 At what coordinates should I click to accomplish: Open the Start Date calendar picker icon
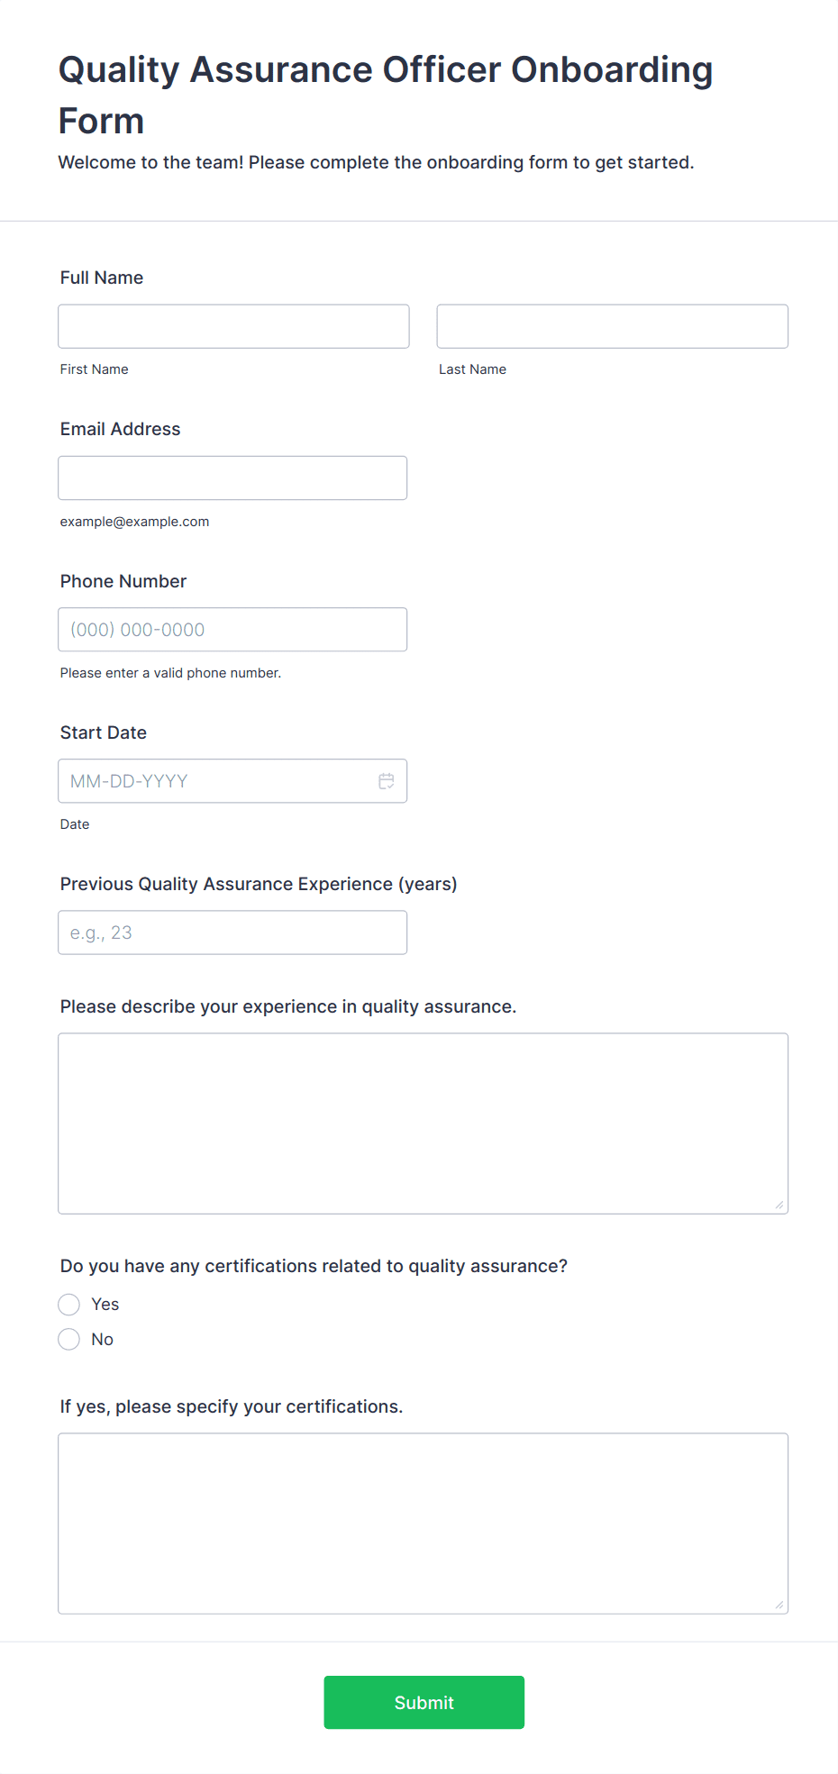click(x=386, y=781)
